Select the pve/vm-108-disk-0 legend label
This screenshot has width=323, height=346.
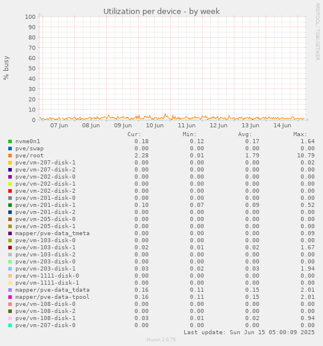(x=45, y=304)
